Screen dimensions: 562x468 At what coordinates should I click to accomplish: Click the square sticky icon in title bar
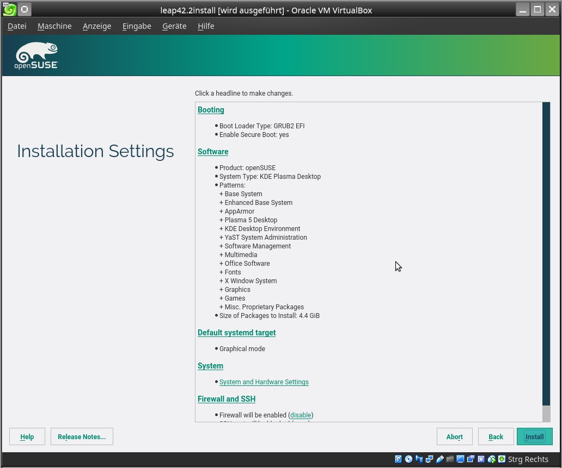pos(25,9)
